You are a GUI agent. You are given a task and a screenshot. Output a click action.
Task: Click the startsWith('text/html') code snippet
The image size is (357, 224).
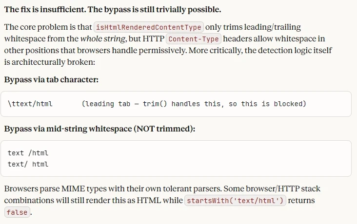[235, 201]
